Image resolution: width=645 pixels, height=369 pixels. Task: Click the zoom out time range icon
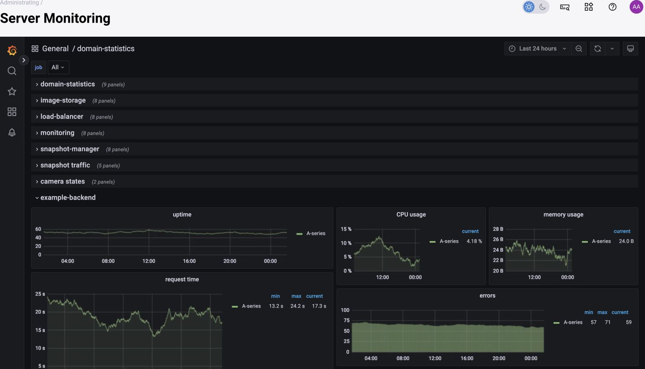tap(579, 49)
